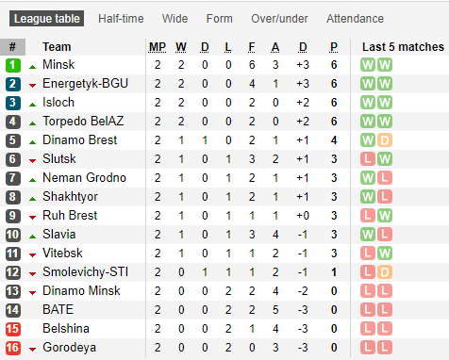Show the Attendance tab
449x360 pixels.
tap(355, 19)
